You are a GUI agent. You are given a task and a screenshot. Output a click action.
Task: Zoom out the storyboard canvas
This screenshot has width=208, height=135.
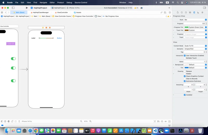point(81,121)
